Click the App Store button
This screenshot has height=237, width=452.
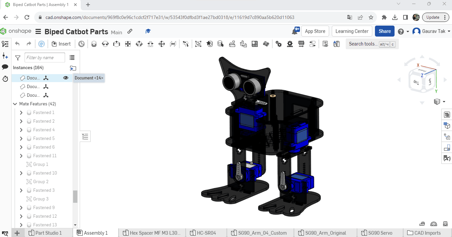315,31
